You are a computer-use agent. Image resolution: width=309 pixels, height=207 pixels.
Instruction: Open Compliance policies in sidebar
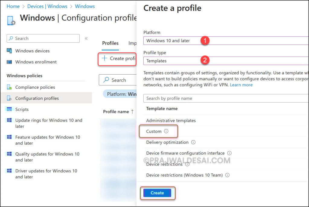pyautogui.click(x=35, y=87)
